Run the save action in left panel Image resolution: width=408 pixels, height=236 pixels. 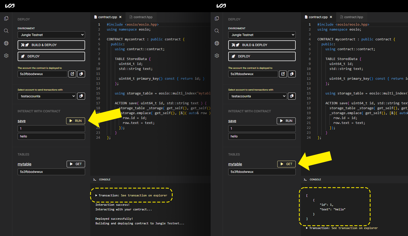pos(75,121)
